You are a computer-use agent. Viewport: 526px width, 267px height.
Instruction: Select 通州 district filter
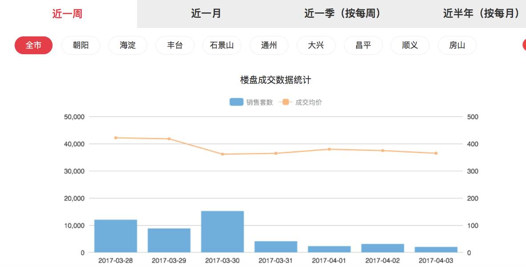pyautogui.click(x=269, y=45)
